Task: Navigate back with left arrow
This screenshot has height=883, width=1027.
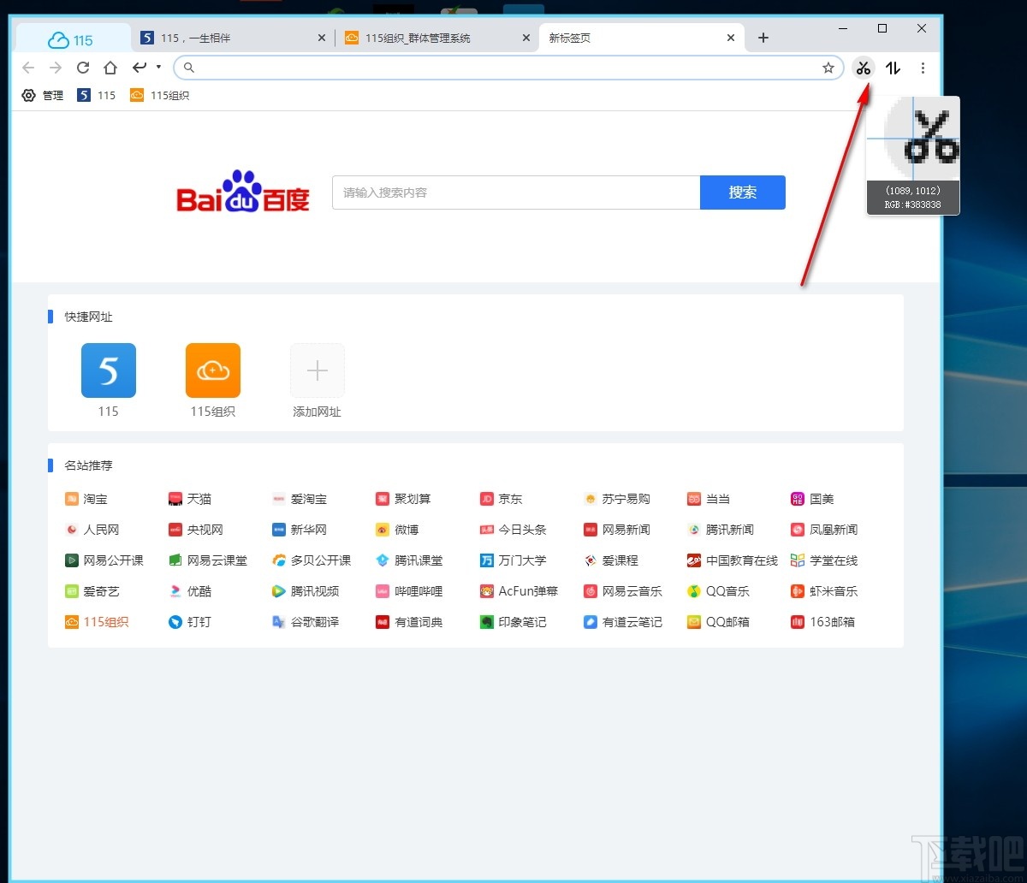Action: coord(28,68)
